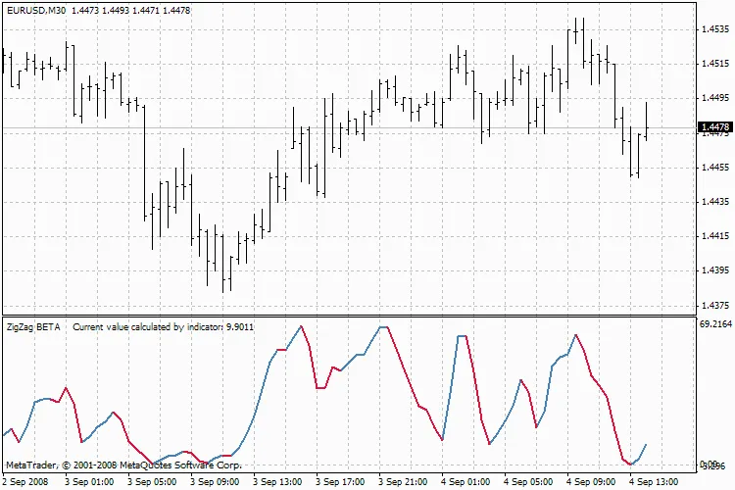Click the OHLC values in chart header
The width and height of the screenshot is (735, 490).
pos(123,10)
